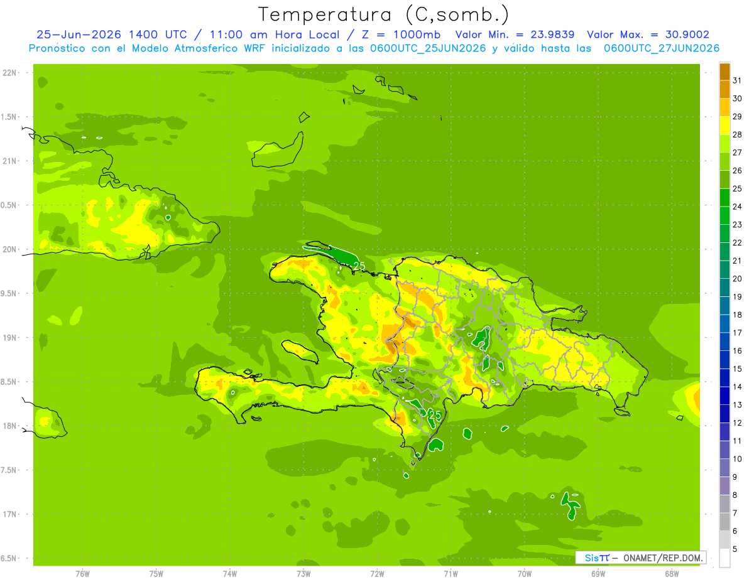Click the color bar label '27'
Viewport: 754px width, 582px height.
coord(738,153)
